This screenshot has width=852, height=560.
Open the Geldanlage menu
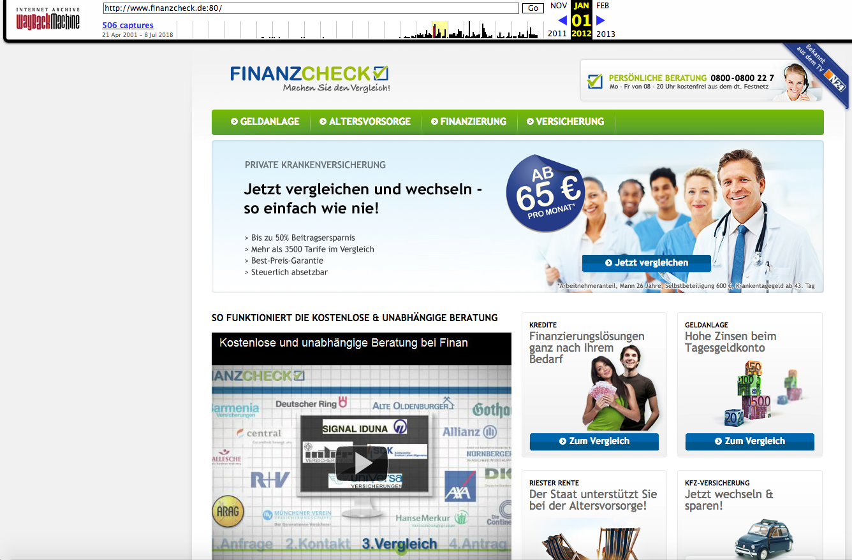coord(265,122)
